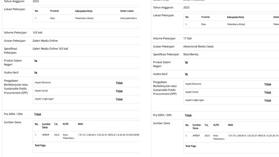Click "Tidak" beside Aspek Lingkungan in the right panel
Screen dimensions: 279x157
(x=267, y=101)
